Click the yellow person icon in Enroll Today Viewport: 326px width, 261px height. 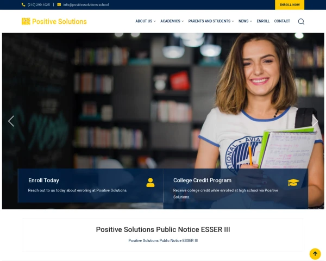click(151, 183)
